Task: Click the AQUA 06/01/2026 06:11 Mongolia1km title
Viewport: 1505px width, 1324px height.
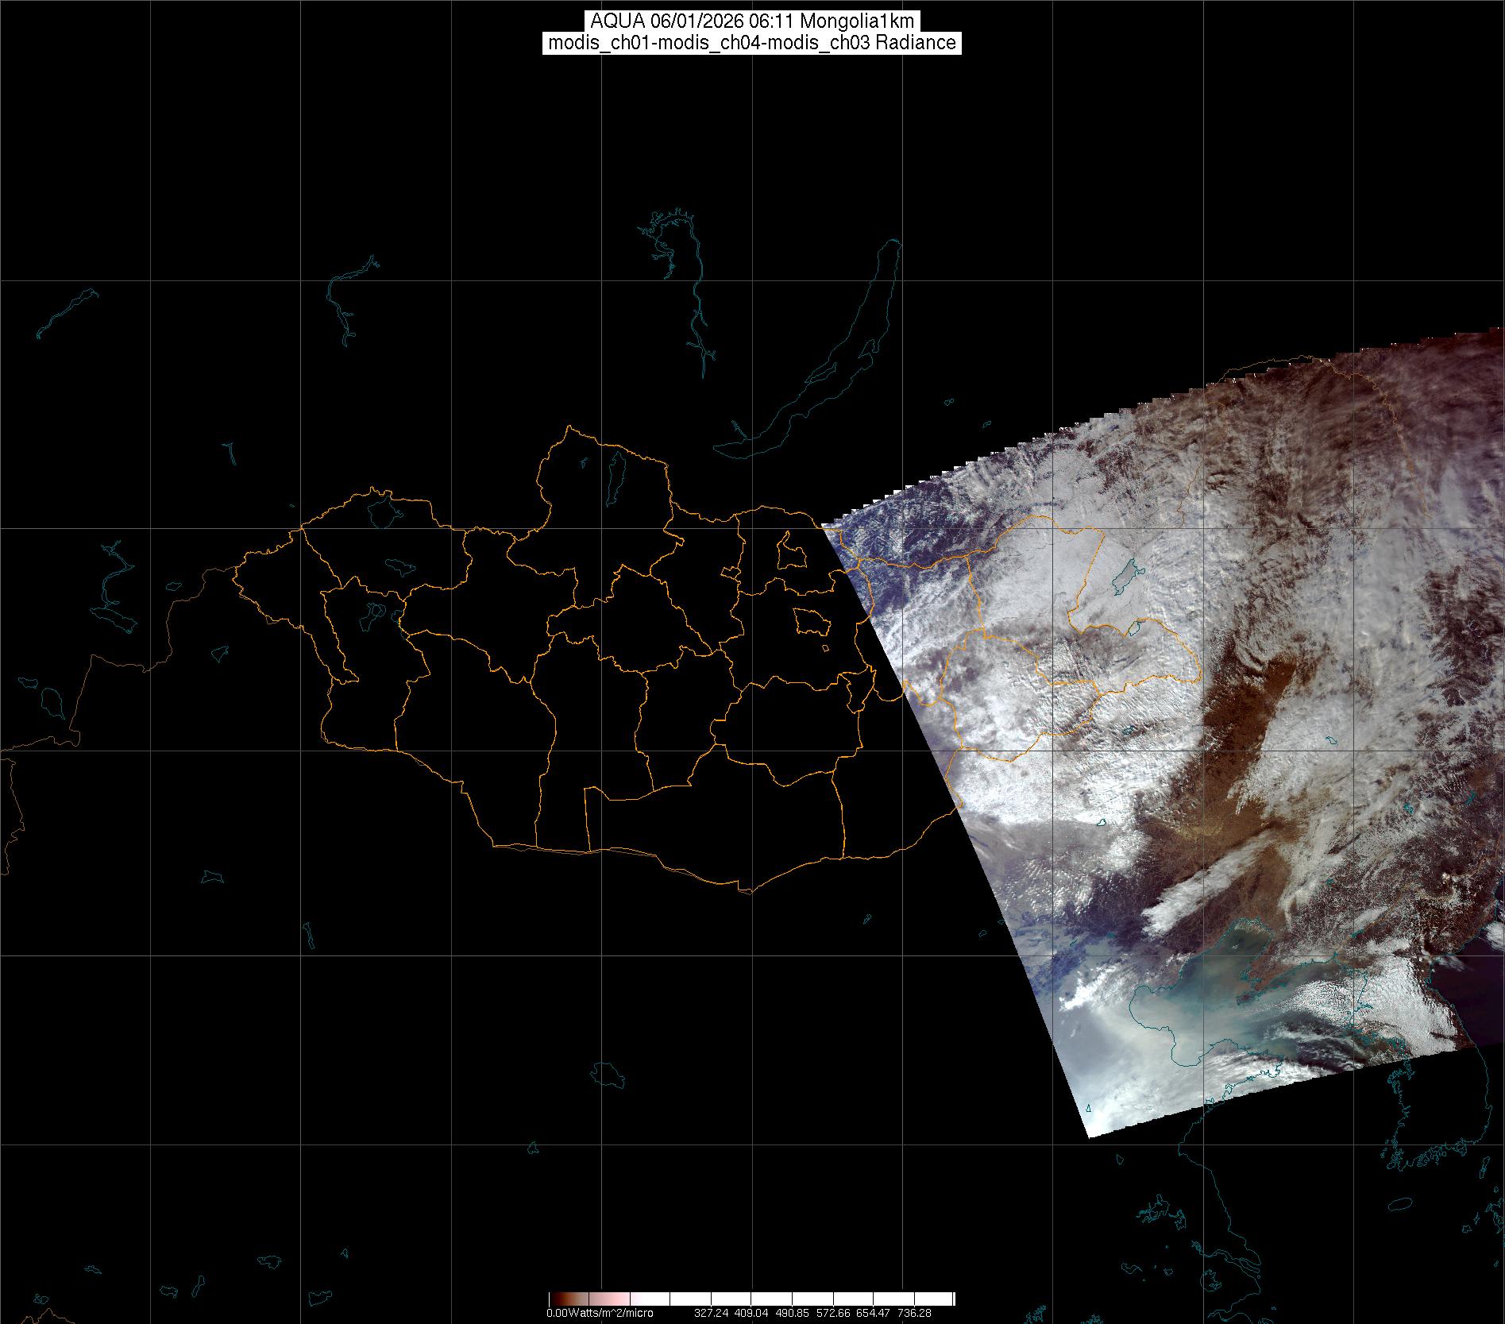Action: pos(752,21)
